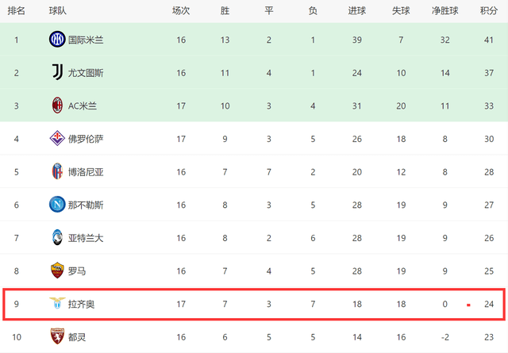Open the 国际米兰 team link
This screenshot has height=353, width=508.
coord(86,40)
